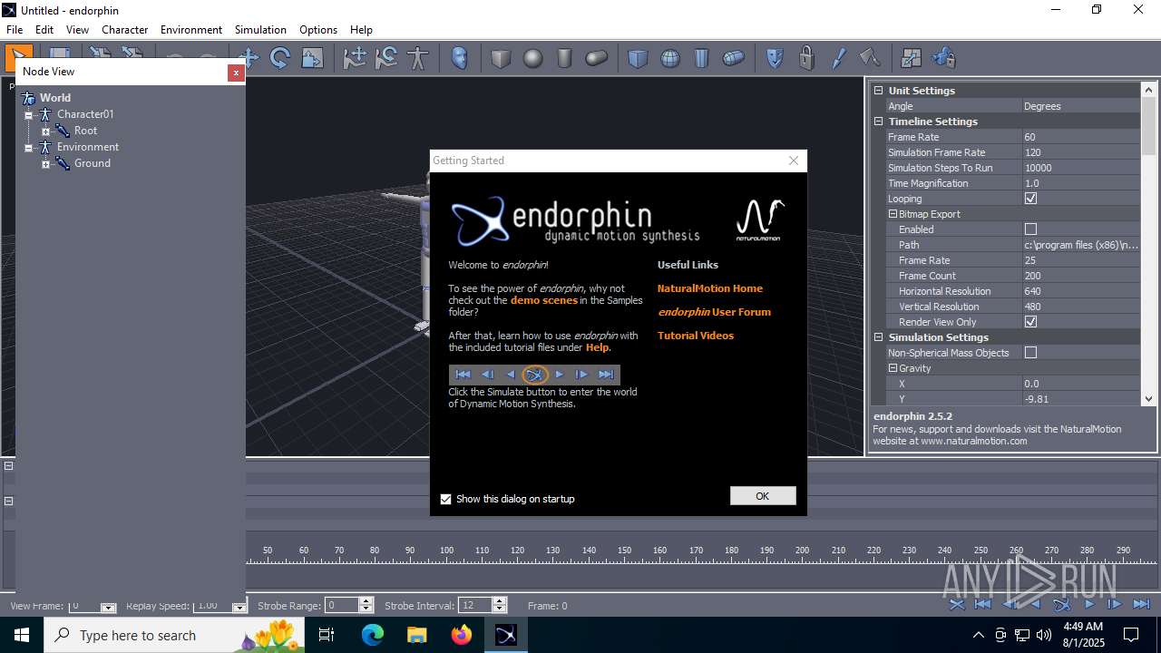
Task: Click the face mask selection icon
Action: 460,59
